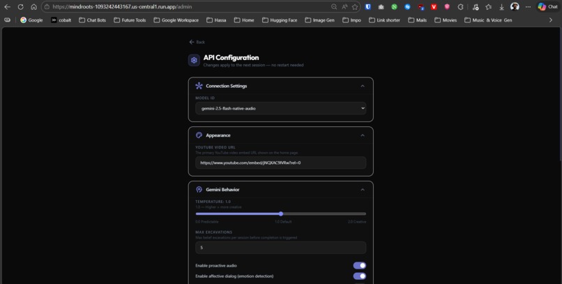Image resolution: width=562 pixels, height=284 pixels.
Task: Collapse the Appearance section
Action: click(x=363, y=135)
